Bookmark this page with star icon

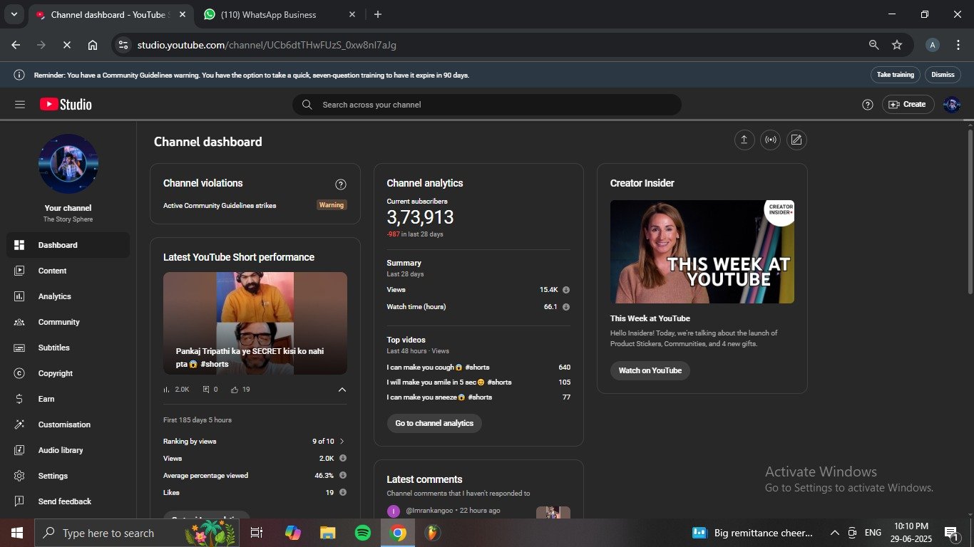[x=897, y=45]
